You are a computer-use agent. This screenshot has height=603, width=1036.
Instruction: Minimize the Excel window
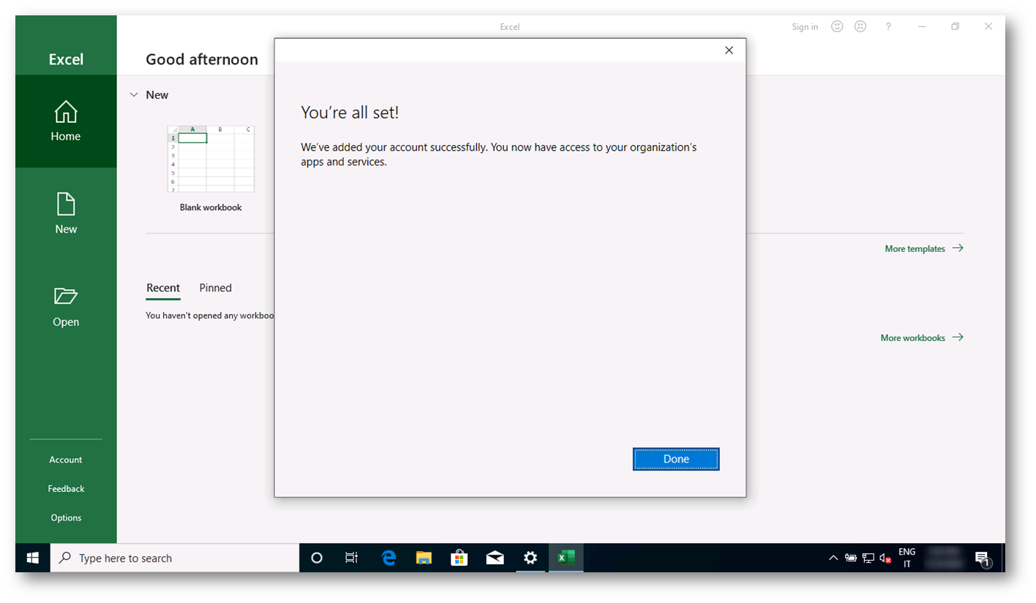coord(922,26)
